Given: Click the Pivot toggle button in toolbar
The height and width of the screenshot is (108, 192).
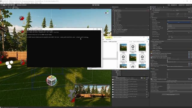Looking at the screenshot, I should coord(19,5).
